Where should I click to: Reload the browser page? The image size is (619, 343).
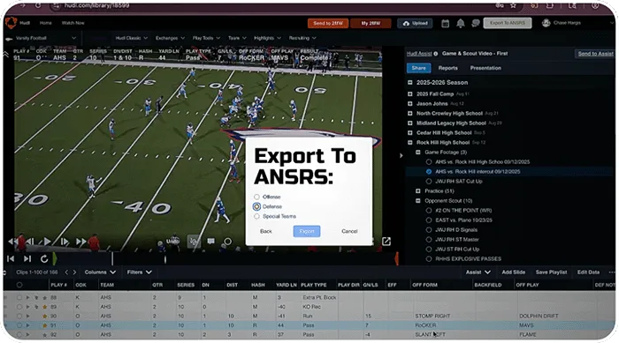(x=38, y=5)
